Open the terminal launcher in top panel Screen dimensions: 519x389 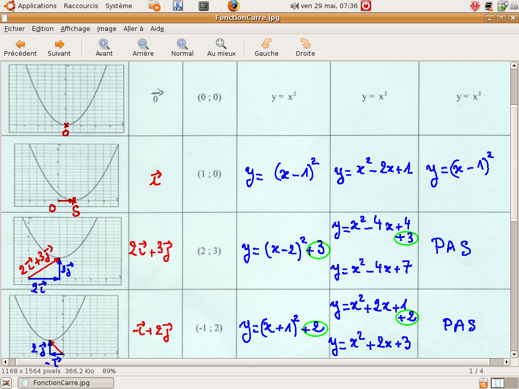pyautogui.click(x=204, y=6)
